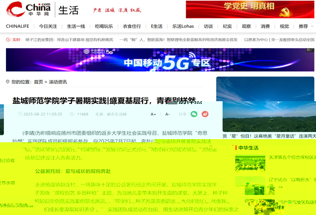This screenshot has height=215, width=316.
Task: Go to 乐活Lohas section
Action: pyautogui.click(x=183, y=26)
